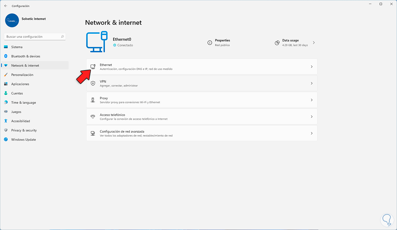The width and height of the screenshot is (397, 230).
Task: Expand the Ethernet settings chevron
Action: tap(311, 67)
